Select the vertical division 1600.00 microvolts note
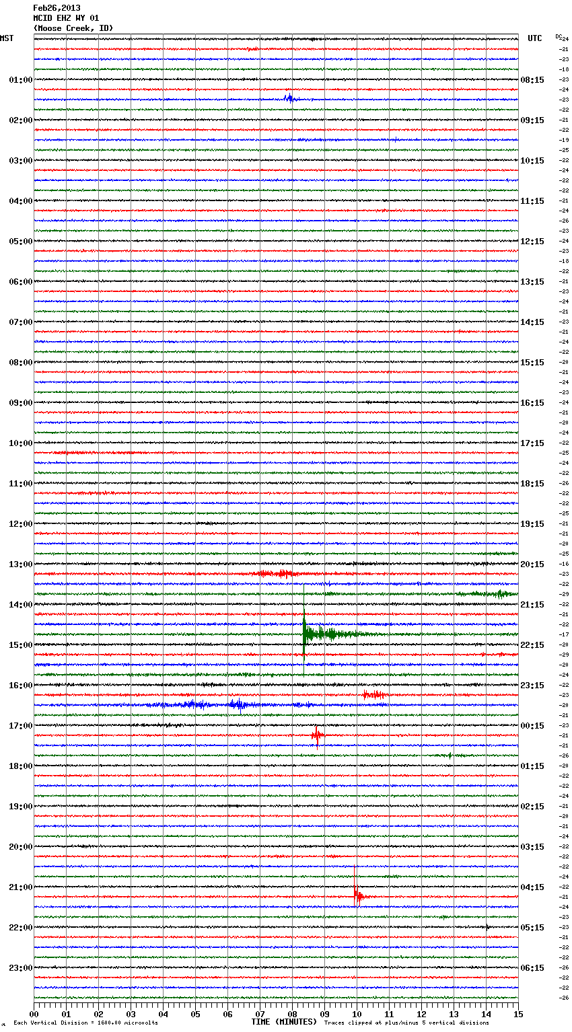Screen dimensions: 572x1032 pos(85,1023)
